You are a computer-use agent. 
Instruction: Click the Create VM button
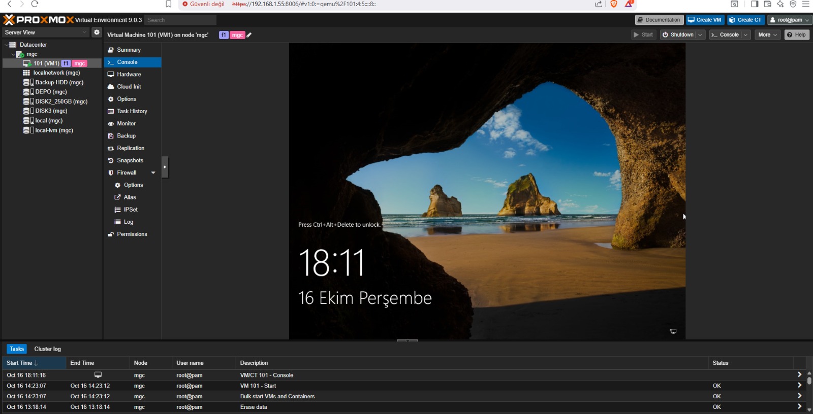pyautogui.click(x=705, y=20)
